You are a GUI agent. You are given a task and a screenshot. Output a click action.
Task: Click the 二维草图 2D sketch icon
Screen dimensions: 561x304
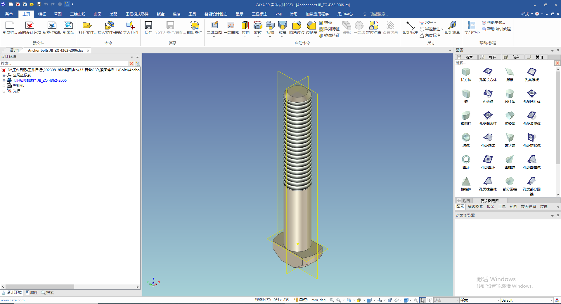point(214,26)
